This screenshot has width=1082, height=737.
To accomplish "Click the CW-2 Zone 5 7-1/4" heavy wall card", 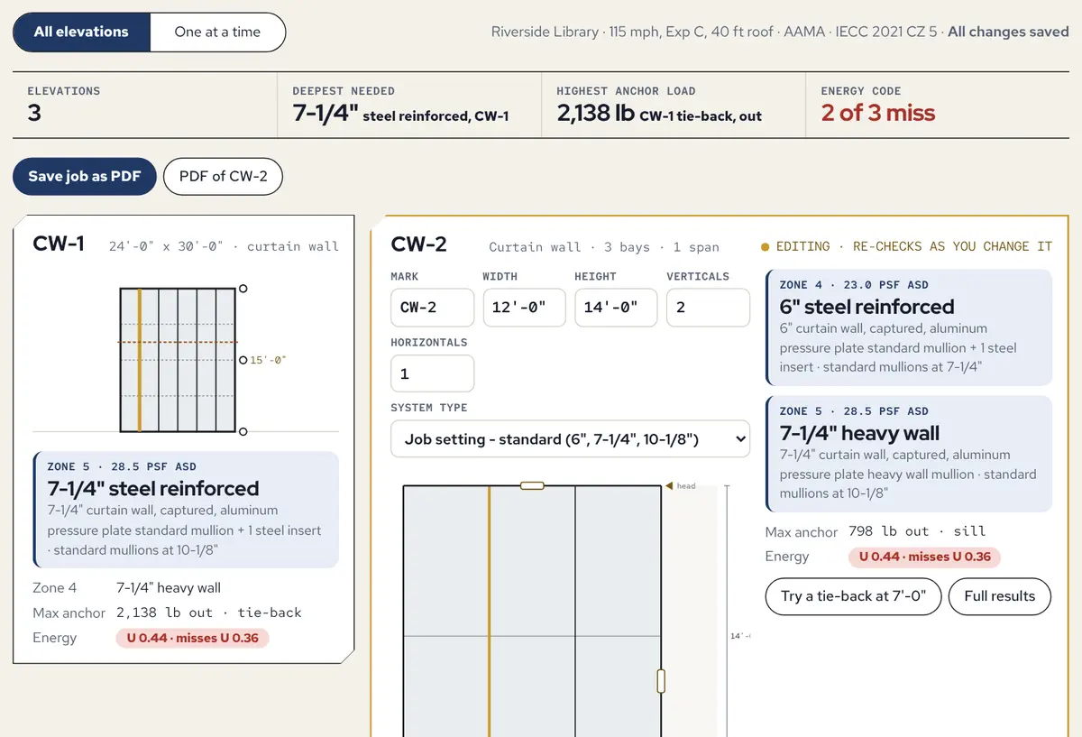I will [x=909, y=454].
